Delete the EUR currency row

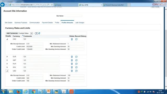[x=72, y=57]
